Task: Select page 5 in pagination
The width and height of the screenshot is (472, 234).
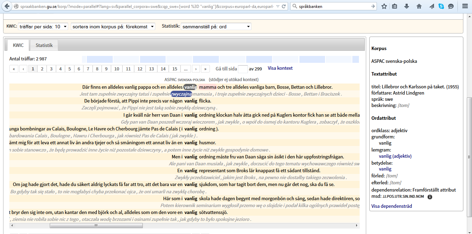Action: pos(70,69)
